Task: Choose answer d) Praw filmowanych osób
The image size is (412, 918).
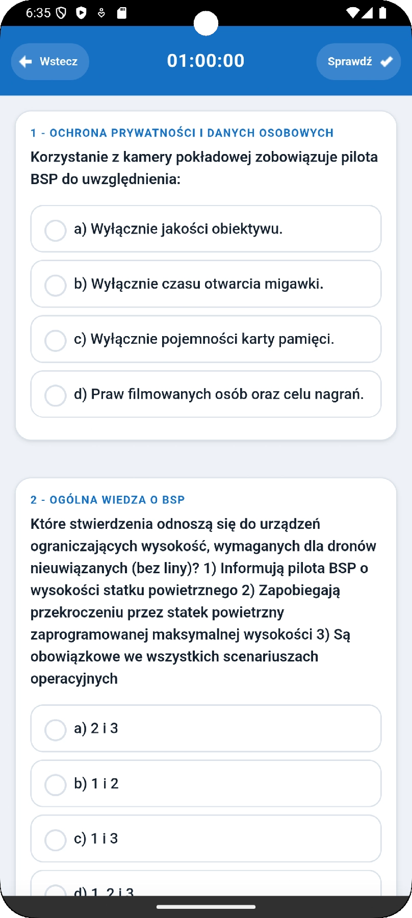Action: (x=206, y=394)
